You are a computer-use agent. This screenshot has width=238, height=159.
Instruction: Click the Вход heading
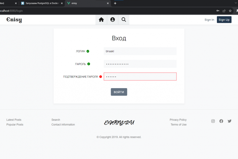119,38
